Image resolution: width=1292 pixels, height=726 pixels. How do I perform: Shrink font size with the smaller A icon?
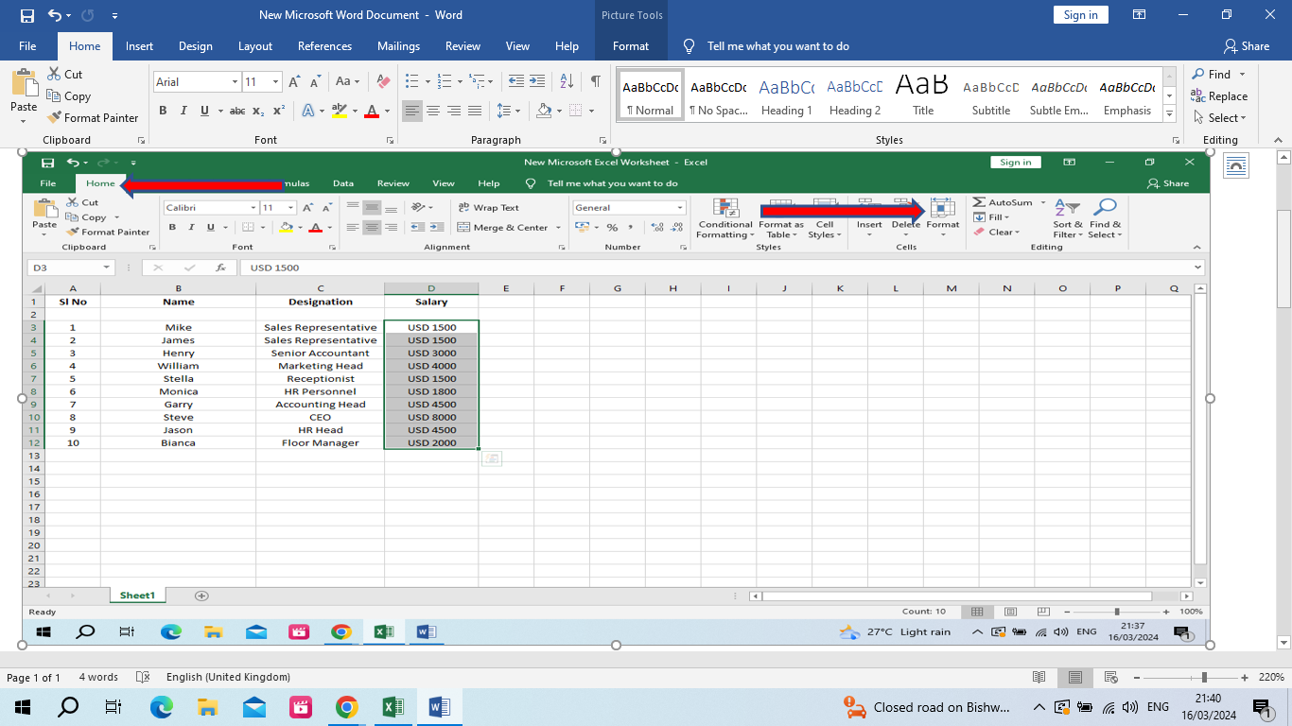(315, 82)
